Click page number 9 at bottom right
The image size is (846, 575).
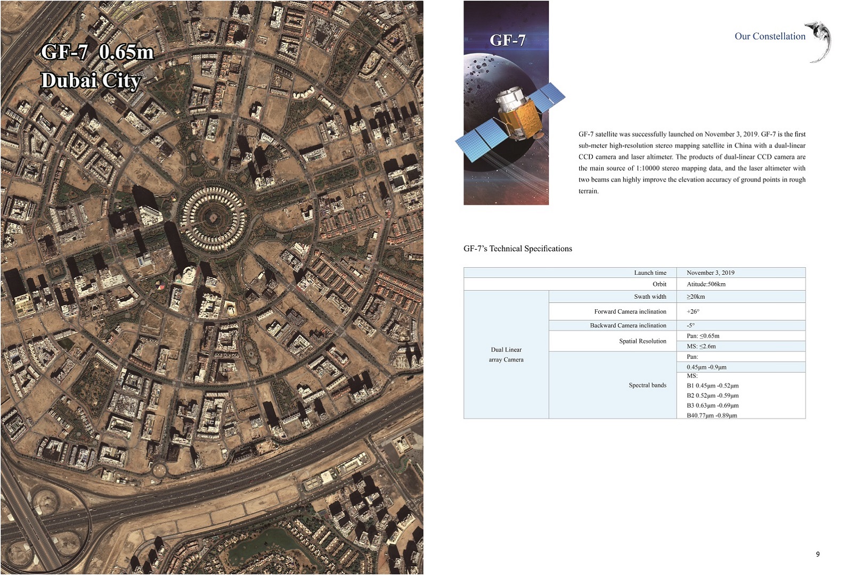(818, 554)
